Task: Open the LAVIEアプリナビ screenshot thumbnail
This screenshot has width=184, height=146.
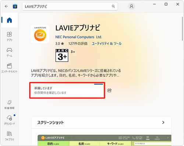Action: click(x=104, y=140)
